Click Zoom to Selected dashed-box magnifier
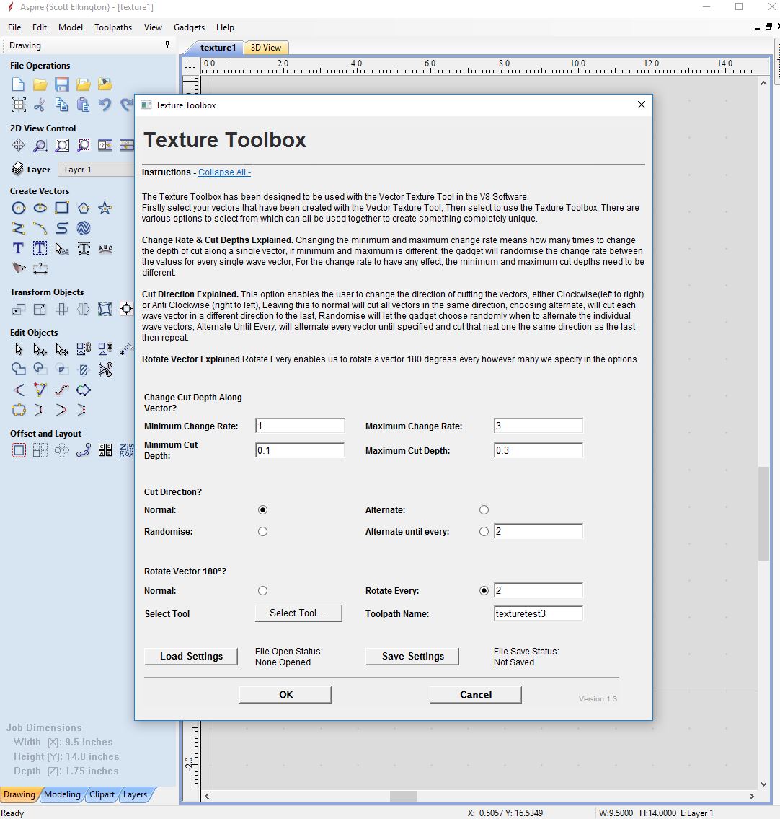 click(x=84, y=145)
